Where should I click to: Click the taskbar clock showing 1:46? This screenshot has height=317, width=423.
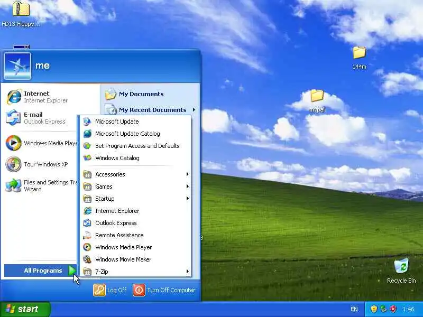408,309
